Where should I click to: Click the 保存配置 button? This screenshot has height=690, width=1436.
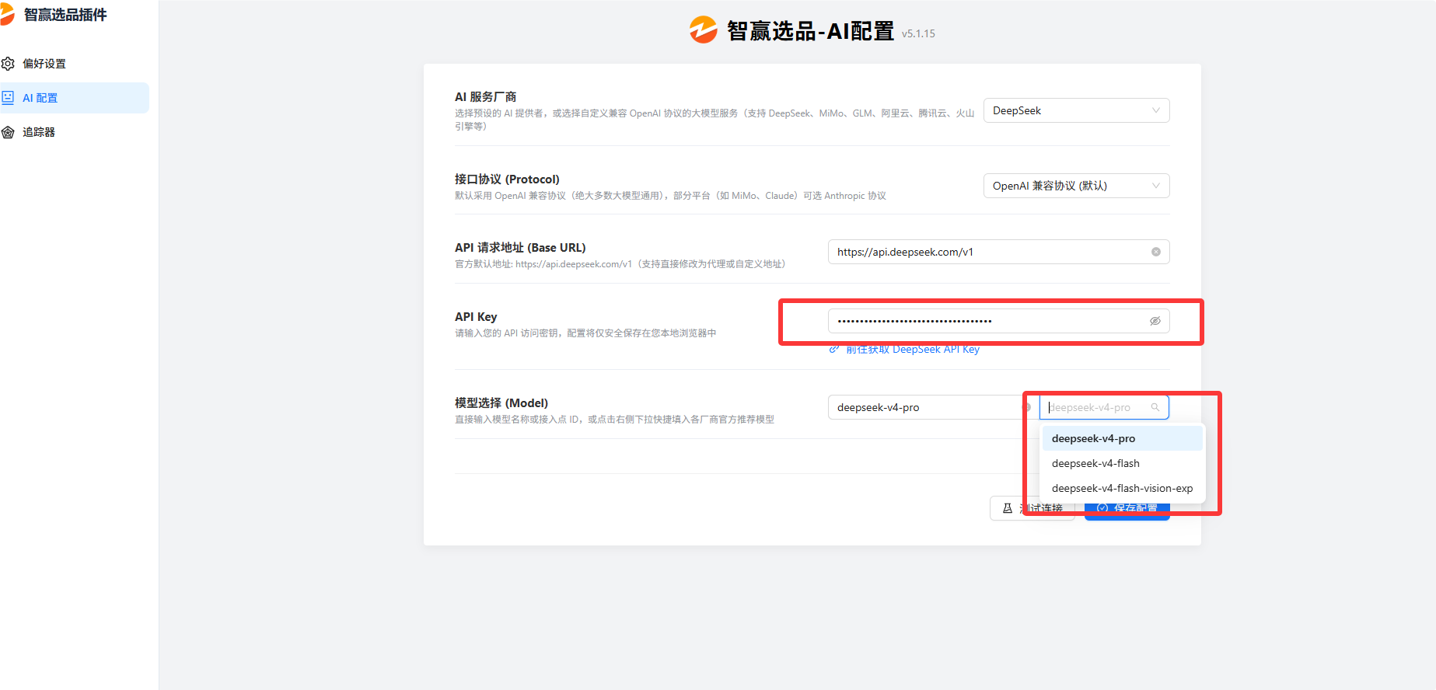[x=1127, y=508]
